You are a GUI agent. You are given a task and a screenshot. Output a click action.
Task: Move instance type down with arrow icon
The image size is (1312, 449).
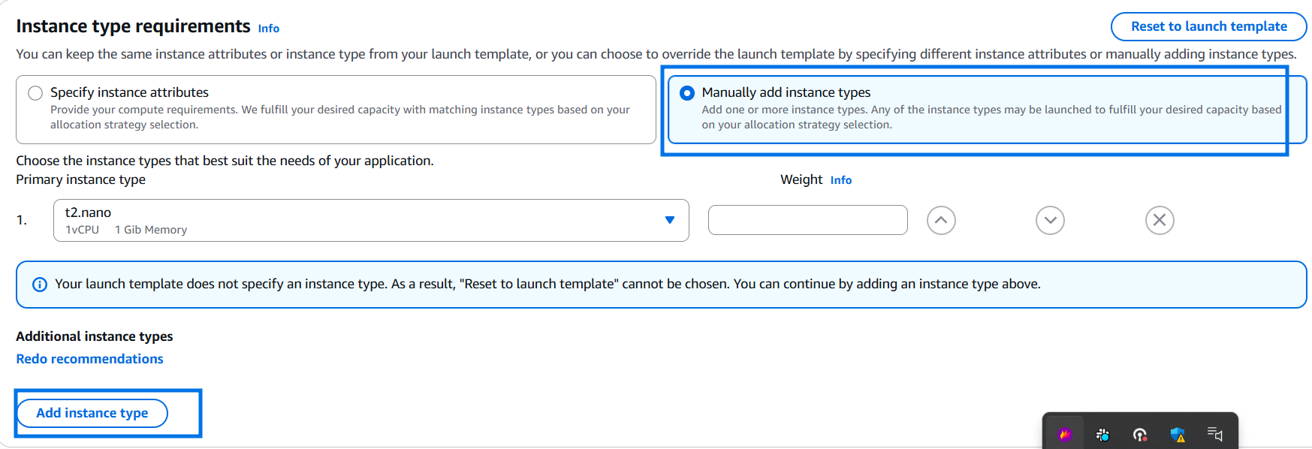[x=1050, y=220]
